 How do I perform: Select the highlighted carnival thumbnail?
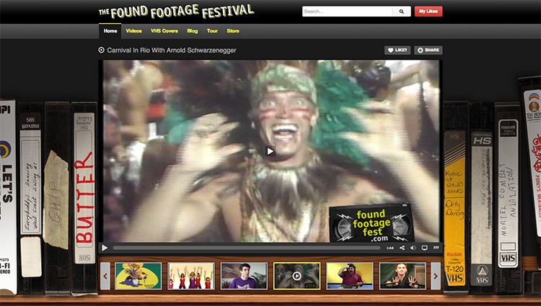point(296,276)
